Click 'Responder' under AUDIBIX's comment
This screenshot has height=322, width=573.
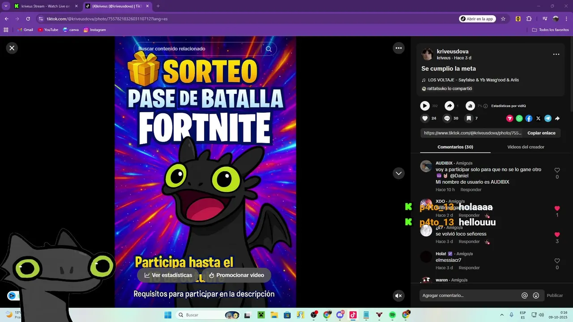471,190
